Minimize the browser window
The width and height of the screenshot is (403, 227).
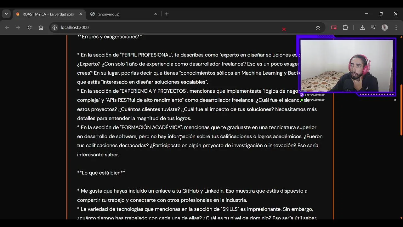tap(367, 14)
